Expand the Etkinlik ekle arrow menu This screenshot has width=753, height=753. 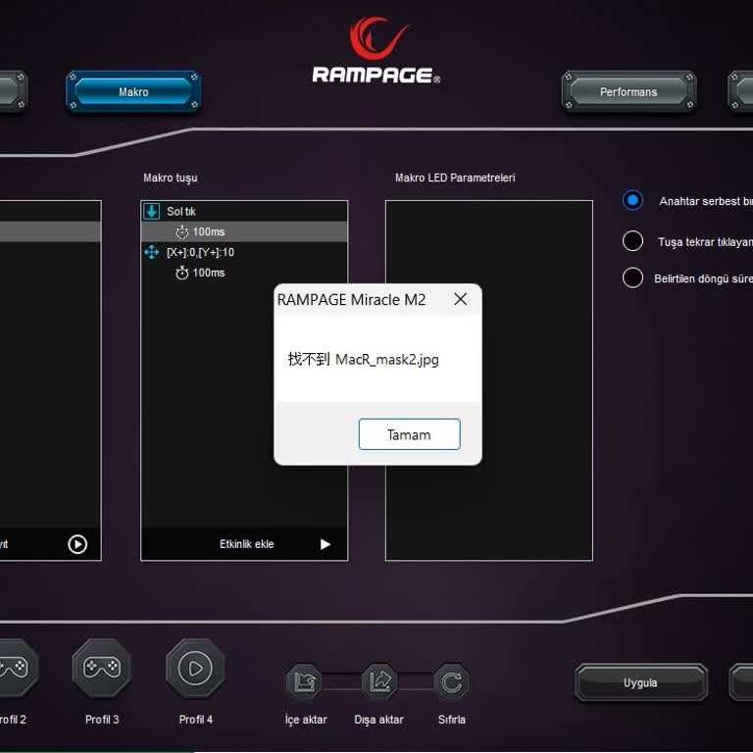[326, 544]
